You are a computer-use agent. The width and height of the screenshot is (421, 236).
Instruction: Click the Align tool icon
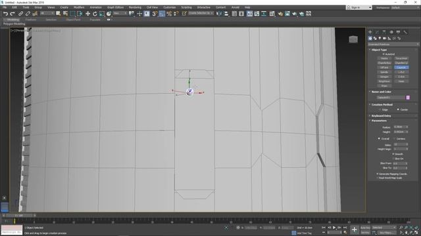[226, 14]
